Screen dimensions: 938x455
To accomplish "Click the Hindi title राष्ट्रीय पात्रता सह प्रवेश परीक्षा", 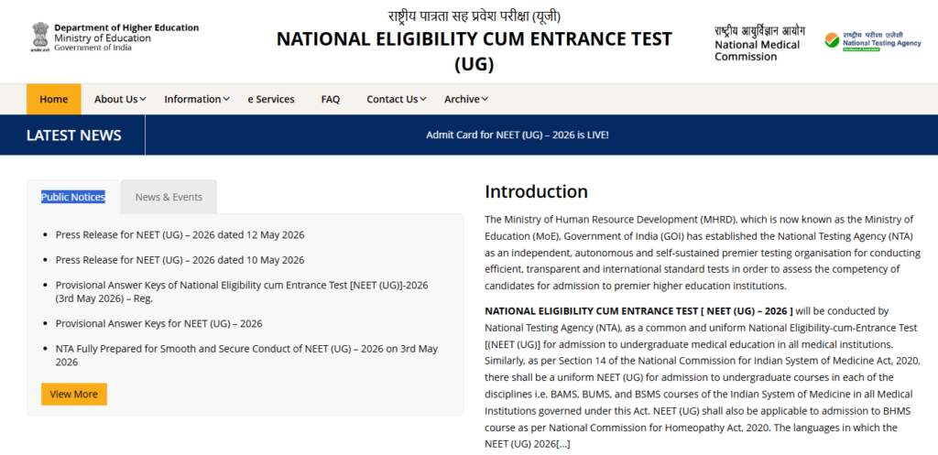I will point(474,16).
